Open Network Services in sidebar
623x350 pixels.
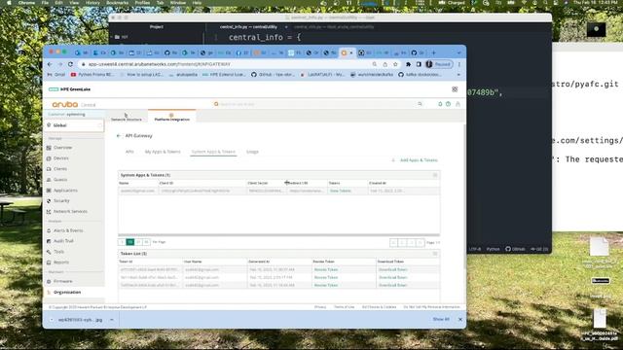[x=70, y=212]
